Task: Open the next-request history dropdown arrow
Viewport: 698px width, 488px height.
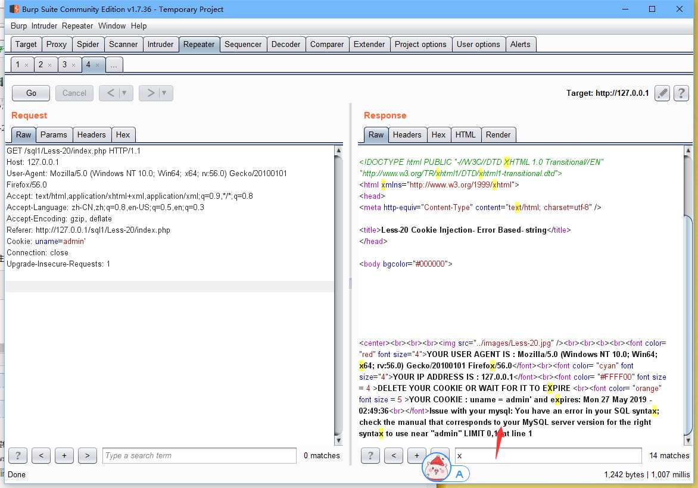Action: pyautogui.click(x=164, y=93)
